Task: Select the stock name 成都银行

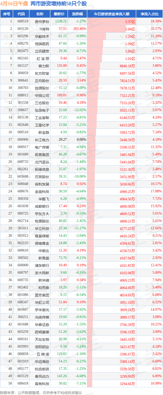Action: tap(42, 206)
